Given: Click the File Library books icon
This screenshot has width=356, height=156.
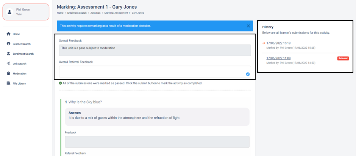Looking at the screenshot, I should pyautogui.click(x=8, y=83).
